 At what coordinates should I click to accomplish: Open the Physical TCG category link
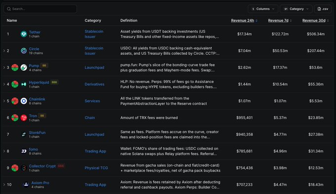pyautogui.click(x=96, y=168)
